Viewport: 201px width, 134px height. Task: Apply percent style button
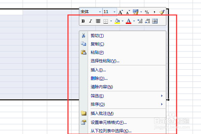click(x=147, y=12)
